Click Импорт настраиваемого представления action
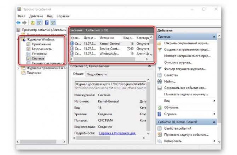This screenshot has height=155, width=237. 187,56
